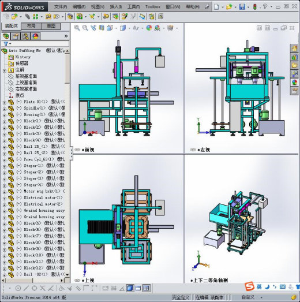Open the 视图(V) menu
Screen dimensions: 300x302
(x=97, y=7)
